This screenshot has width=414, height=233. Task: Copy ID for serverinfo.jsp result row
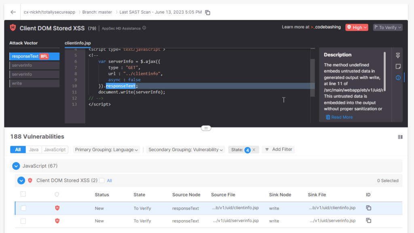pos(369,220)
